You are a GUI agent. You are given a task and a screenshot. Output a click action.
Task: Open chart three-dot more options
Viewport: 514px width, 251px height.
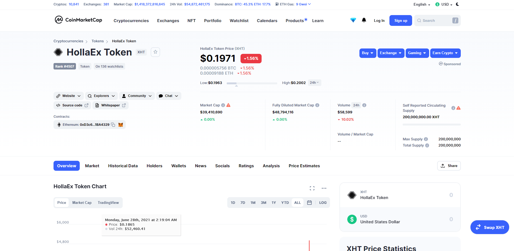pyautogui.click(x=324, y=188)
